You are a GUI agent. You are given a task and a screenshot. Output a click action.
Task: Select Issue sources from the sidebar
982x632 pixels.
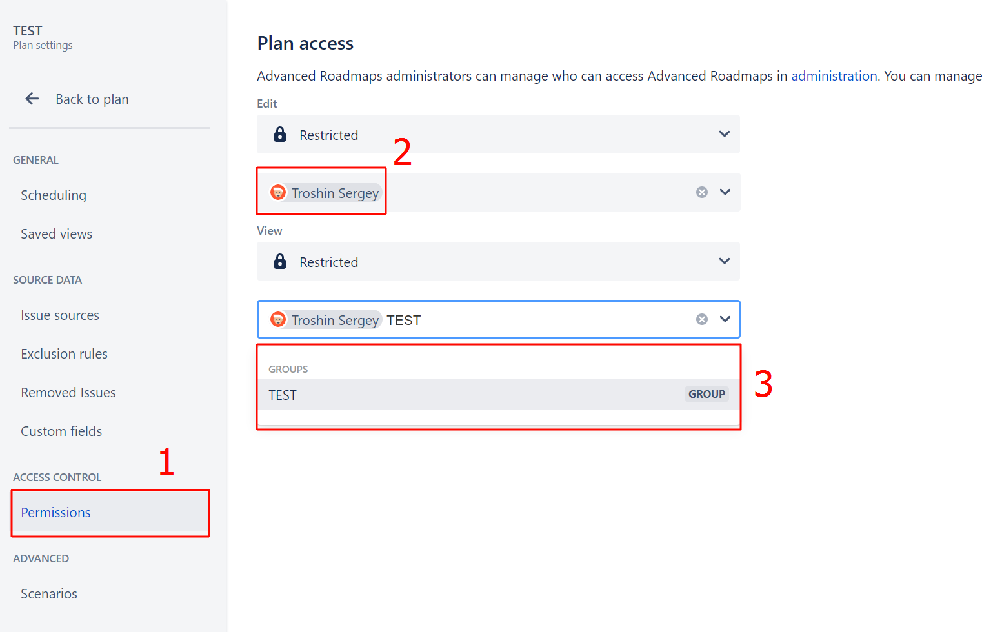[60, 315]
